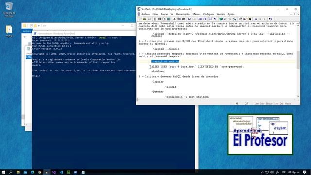311x175 pixels.
Task: Click the Archivo tab in File Explorer window
Action: 27,31
